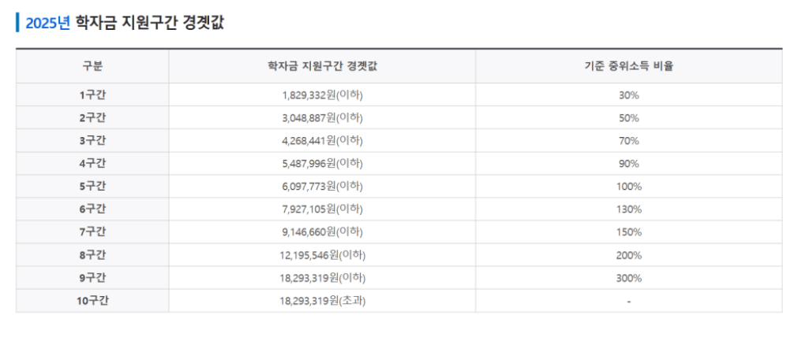Select the '7구간' row label

pyautogui.click(x=92, y=232)
